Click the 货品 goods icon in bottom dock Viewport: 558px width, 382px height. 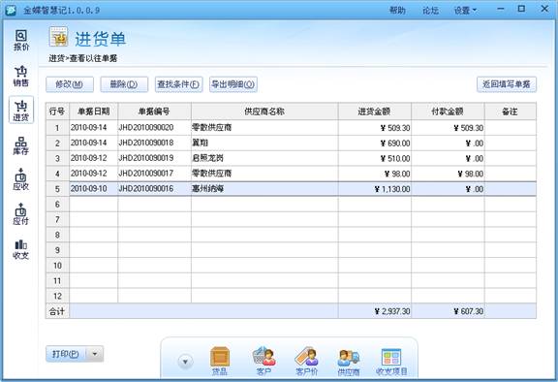(x=220, y=361)
